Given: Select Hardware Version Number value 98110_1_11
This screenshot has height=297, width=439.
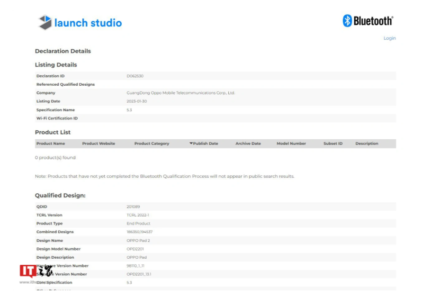Looking at the screenshot, I should click(135, 266).
